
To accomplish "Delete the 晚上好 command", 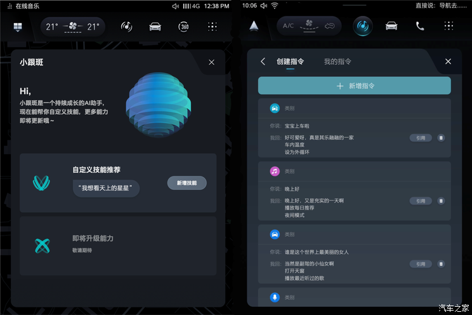I will pos(441,201).
